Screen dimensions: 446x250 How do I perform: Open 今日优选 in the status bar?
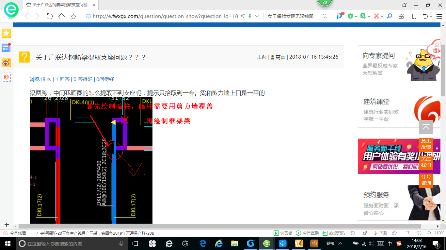tap(15, 233)
